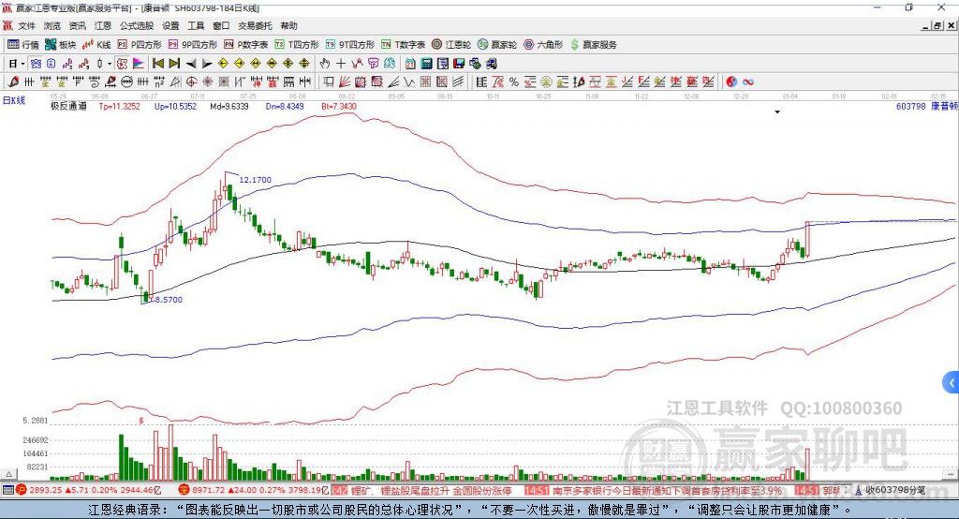This screenshot has height=519, width=959.
Task: Click the calendar 21 icon
Action: [x=410, y=64]
